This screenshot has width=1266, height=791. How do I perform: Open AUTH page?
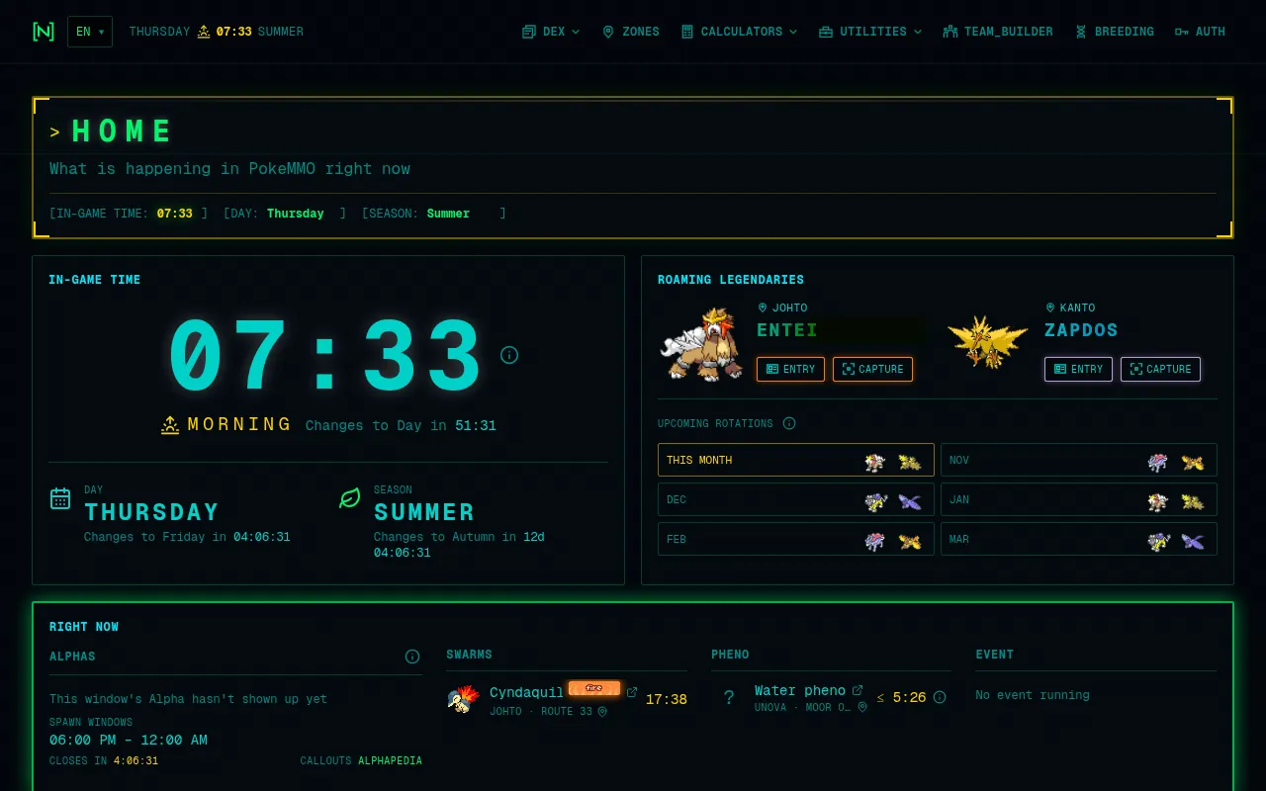1200,32
